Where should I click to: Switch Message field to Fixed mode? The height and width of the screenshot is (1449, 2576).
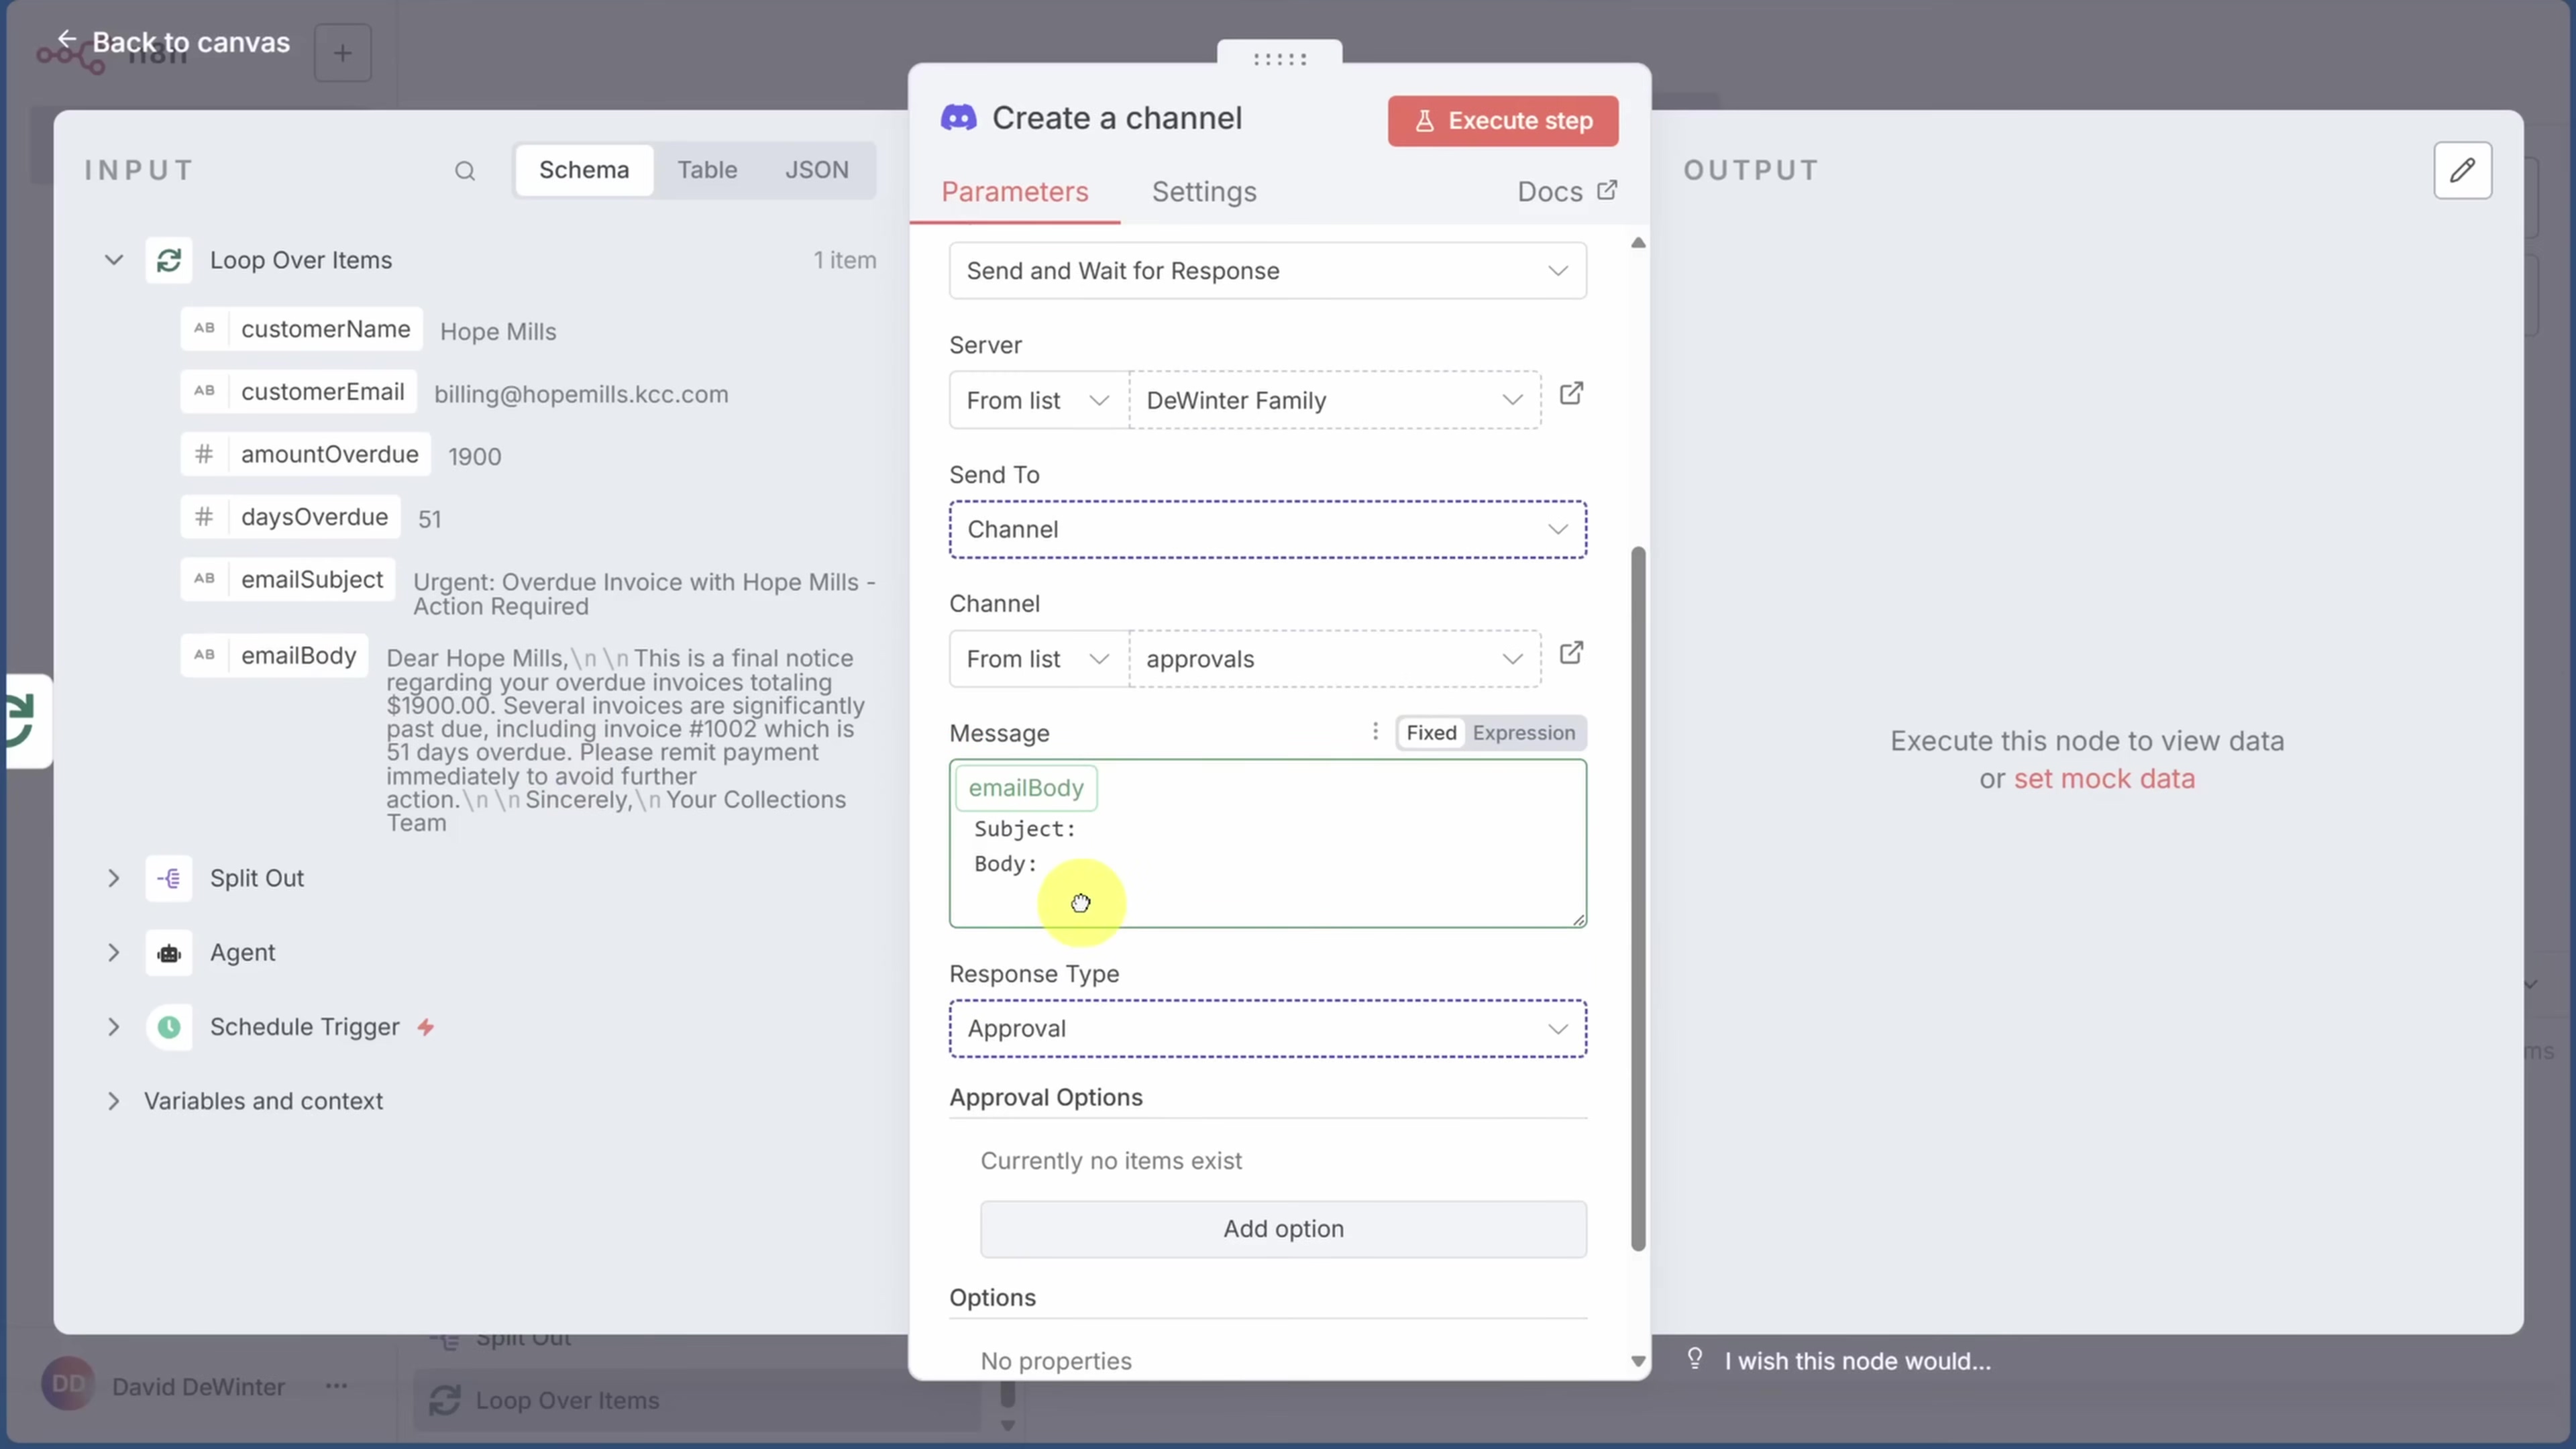[x=1431, y=733]
